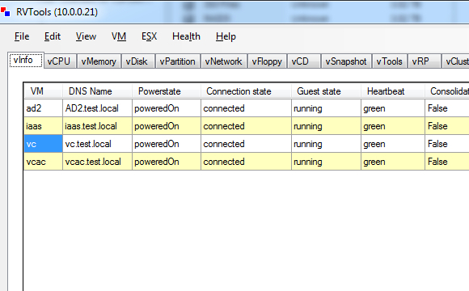Screen dimensions: 469x291
Task: Open the Help menu
Action: (x=226, y=36)
